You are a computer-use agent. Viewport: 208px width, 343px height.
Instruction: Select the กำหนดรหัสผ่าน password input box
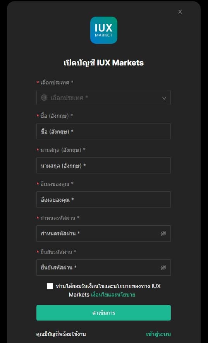coord(103,233)
